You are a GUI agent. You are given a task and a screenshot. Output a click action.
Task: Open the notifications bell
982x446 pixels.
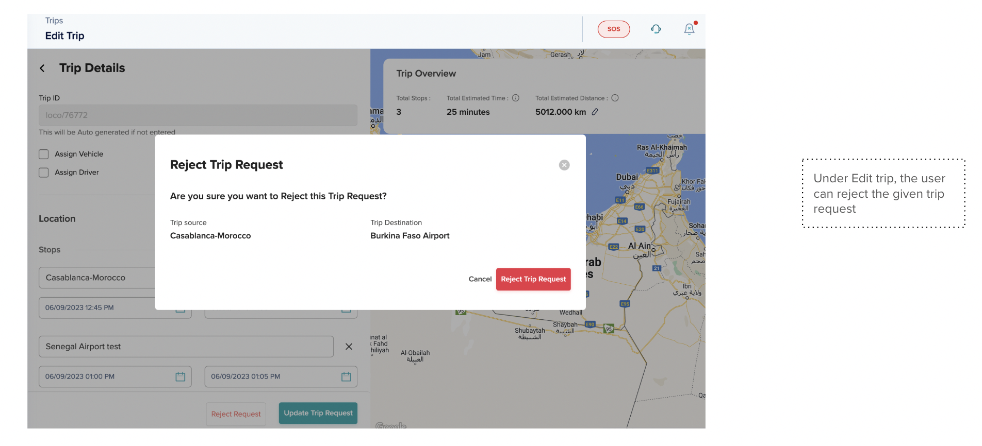[x=689, y=29]
